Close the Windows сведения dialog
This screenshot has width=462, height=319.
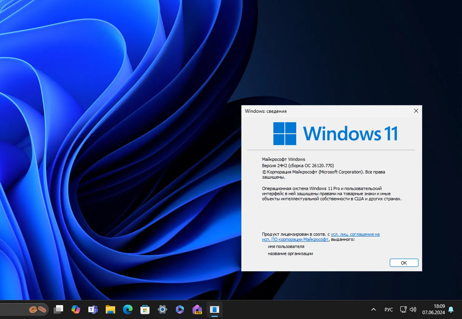pyautogui.click(x=416, y=111)
